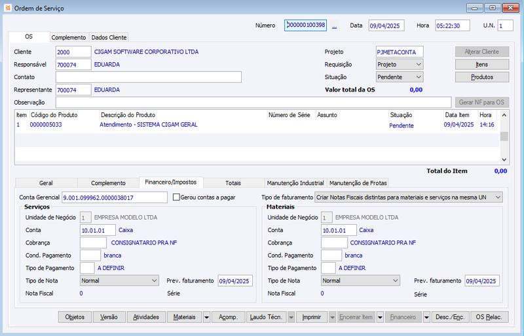Click the items list scroll down arrow
This screenshot has width=524, height=336.
(504, 160)
